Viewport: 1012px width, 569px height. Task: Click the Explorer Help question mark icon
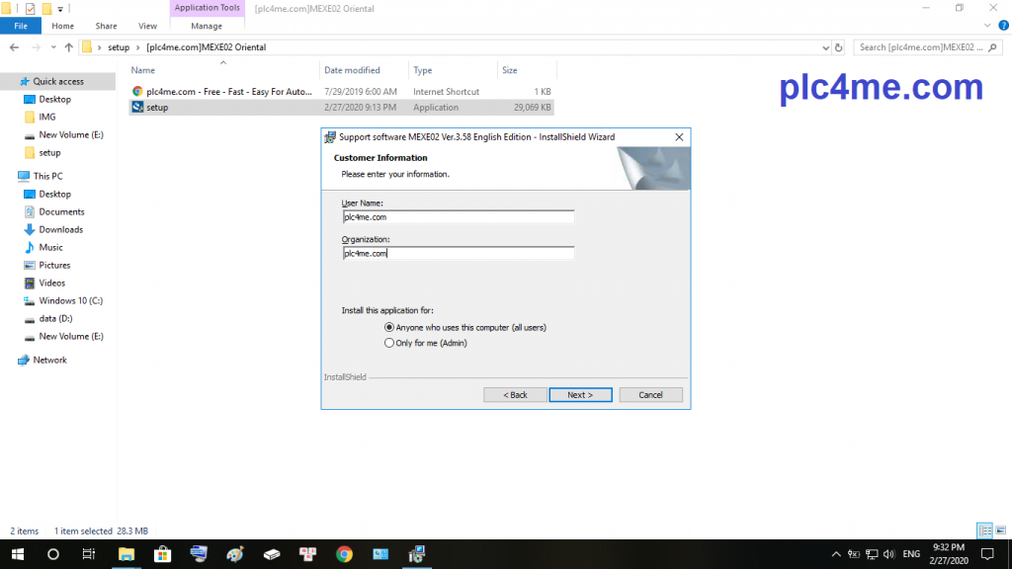coord(1003,26)
